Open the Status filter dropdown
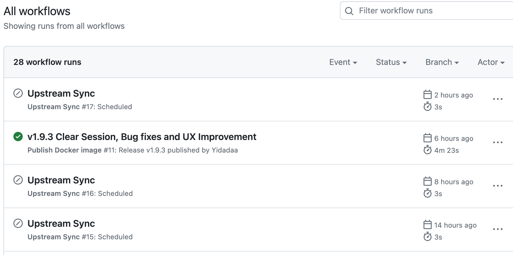 click(x=391, y=62)
